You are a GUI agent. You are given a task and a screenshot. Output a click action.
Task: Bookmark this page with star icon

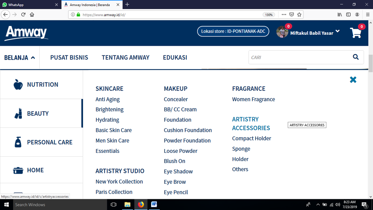[299, 15]
